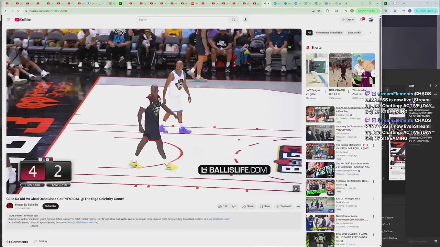This screenshot has width=440, height=247.
Task: Open the TNC HAS BEEN HIDING THIS video
Action: [x=320, y=187]
